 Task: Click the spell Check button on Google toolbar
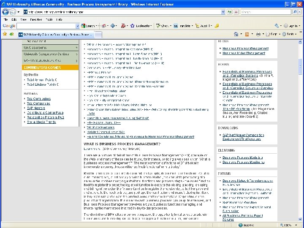[x=164, y=26]
